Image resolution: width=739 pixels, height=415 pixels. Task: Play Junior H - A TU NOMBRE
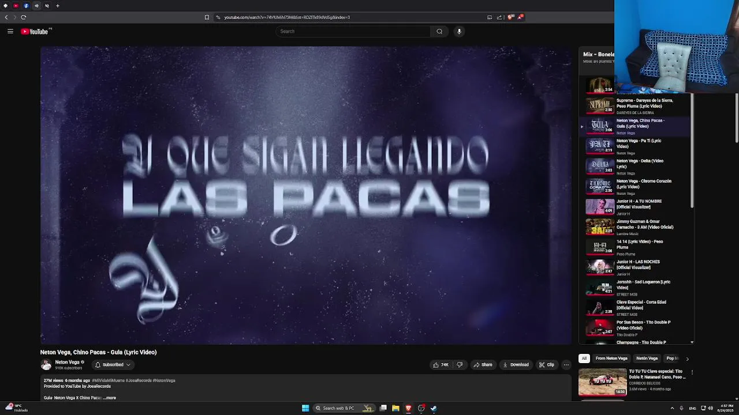point(635,206)
